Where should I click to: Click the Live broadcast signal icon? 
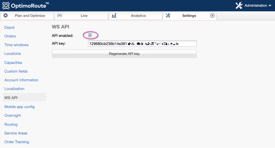point(60,15)
